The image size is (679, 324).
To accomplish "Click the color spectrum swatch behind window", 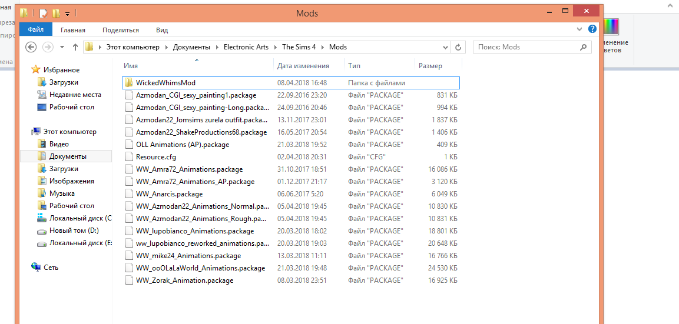I will [611, 27].
